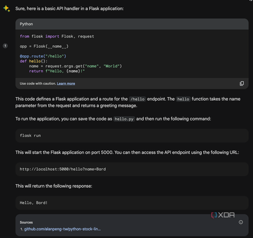
Task: Click the inline hello.py code chip
Action: pyautogui.click(x=124, y=119)
